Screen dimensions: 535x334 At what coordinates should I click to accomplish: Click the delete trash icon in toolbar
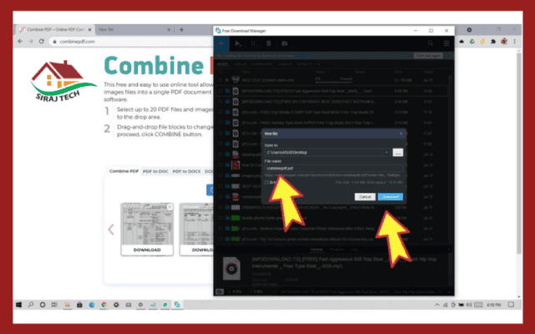[x=269, y=43]
